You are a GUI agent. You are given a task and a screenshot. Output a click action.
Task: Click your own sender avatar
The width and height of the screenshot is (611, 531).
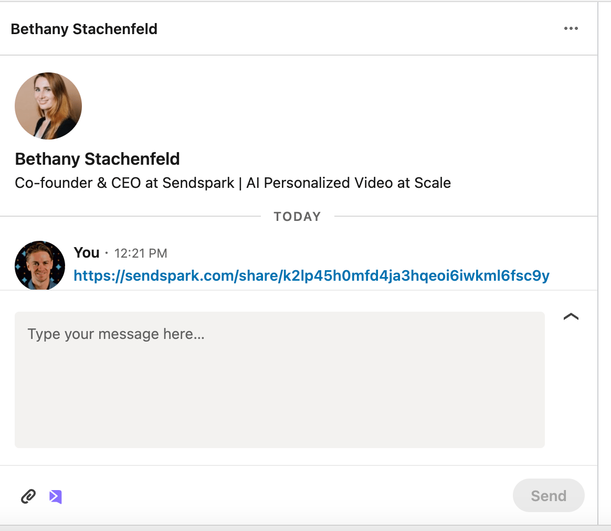click(40, 265)
